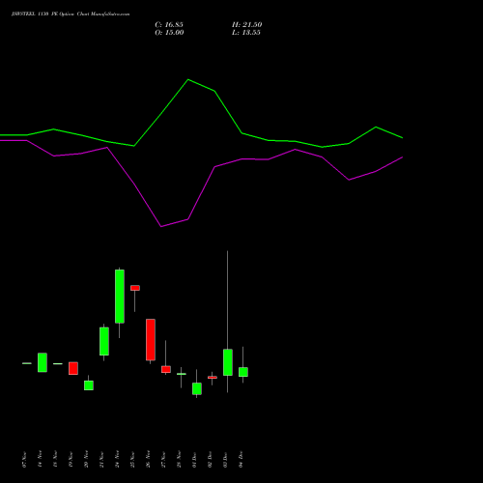Select the large red candle for 26 Nov
Screen dimensions: 483x483
pyautogui.click(x=151, y=340)
